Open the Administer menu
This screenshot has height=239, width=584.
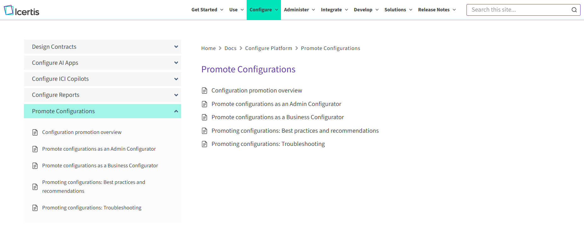(x=299, y=10)
